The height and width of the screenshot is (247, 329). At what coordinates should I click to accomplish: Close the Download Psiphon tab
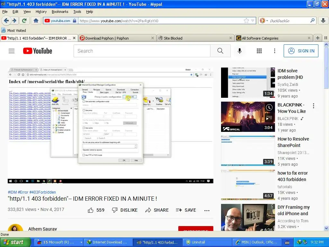[x=153, y=38]
